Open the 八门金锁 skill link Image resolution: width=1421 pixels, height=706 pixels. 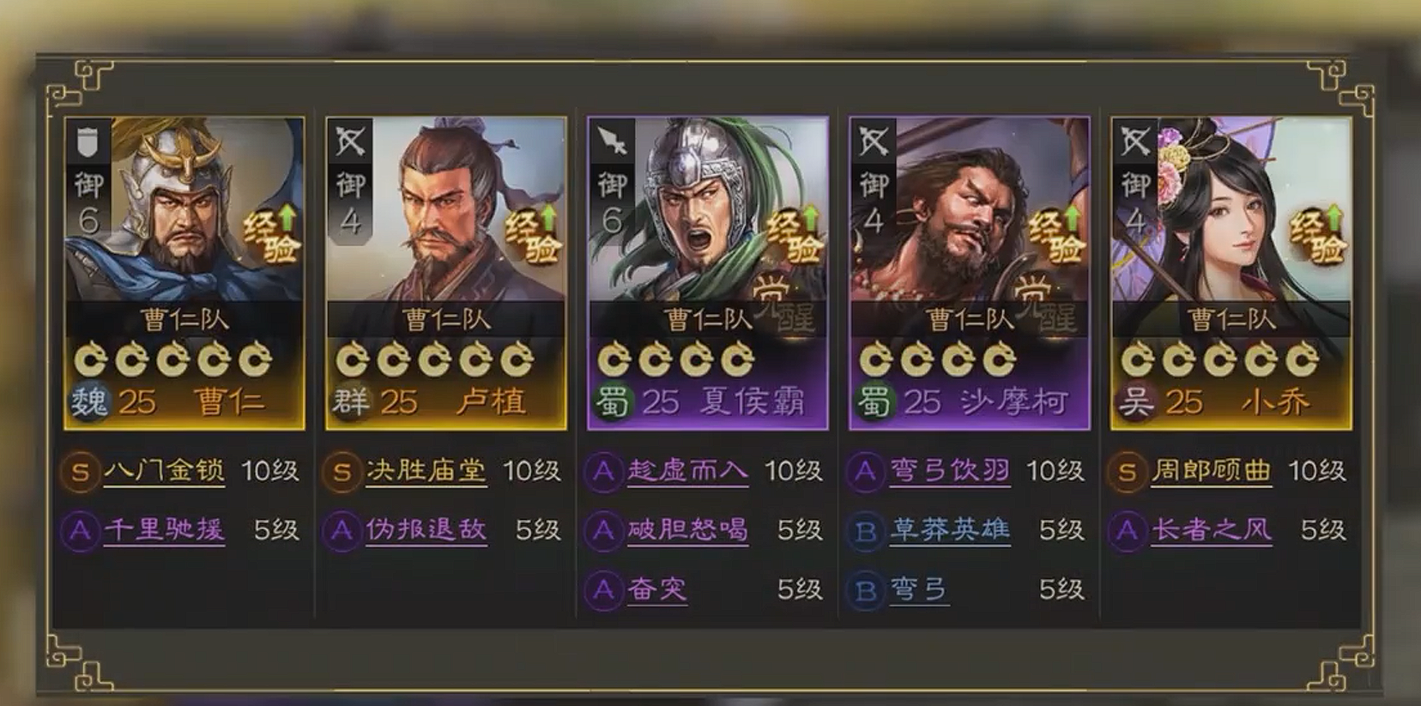click(x=165, y=471)
